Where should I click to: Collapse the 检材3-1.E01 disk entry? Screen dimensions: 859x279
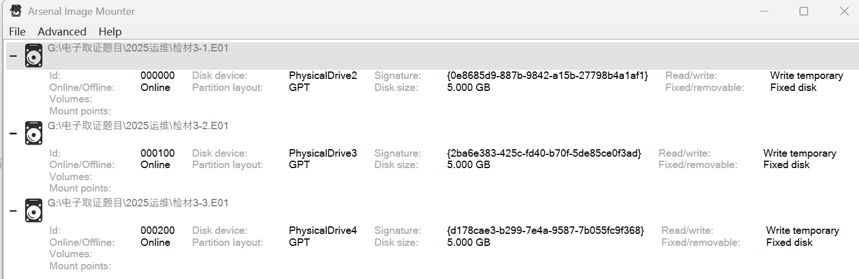coord(13,56)
